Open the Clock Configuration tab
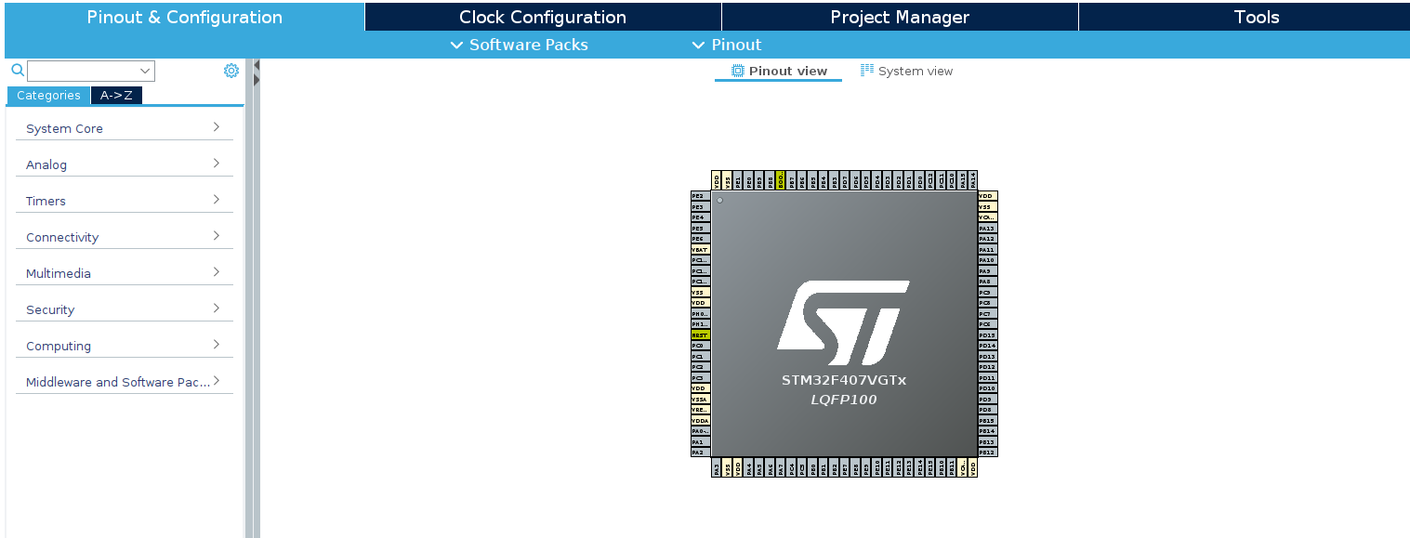This screenshot has height=538, width=1410. (542, 17)
